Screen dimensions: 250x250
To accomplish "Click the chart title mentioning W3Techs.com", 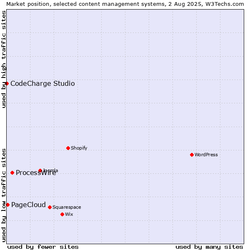I will click(125, 4).
